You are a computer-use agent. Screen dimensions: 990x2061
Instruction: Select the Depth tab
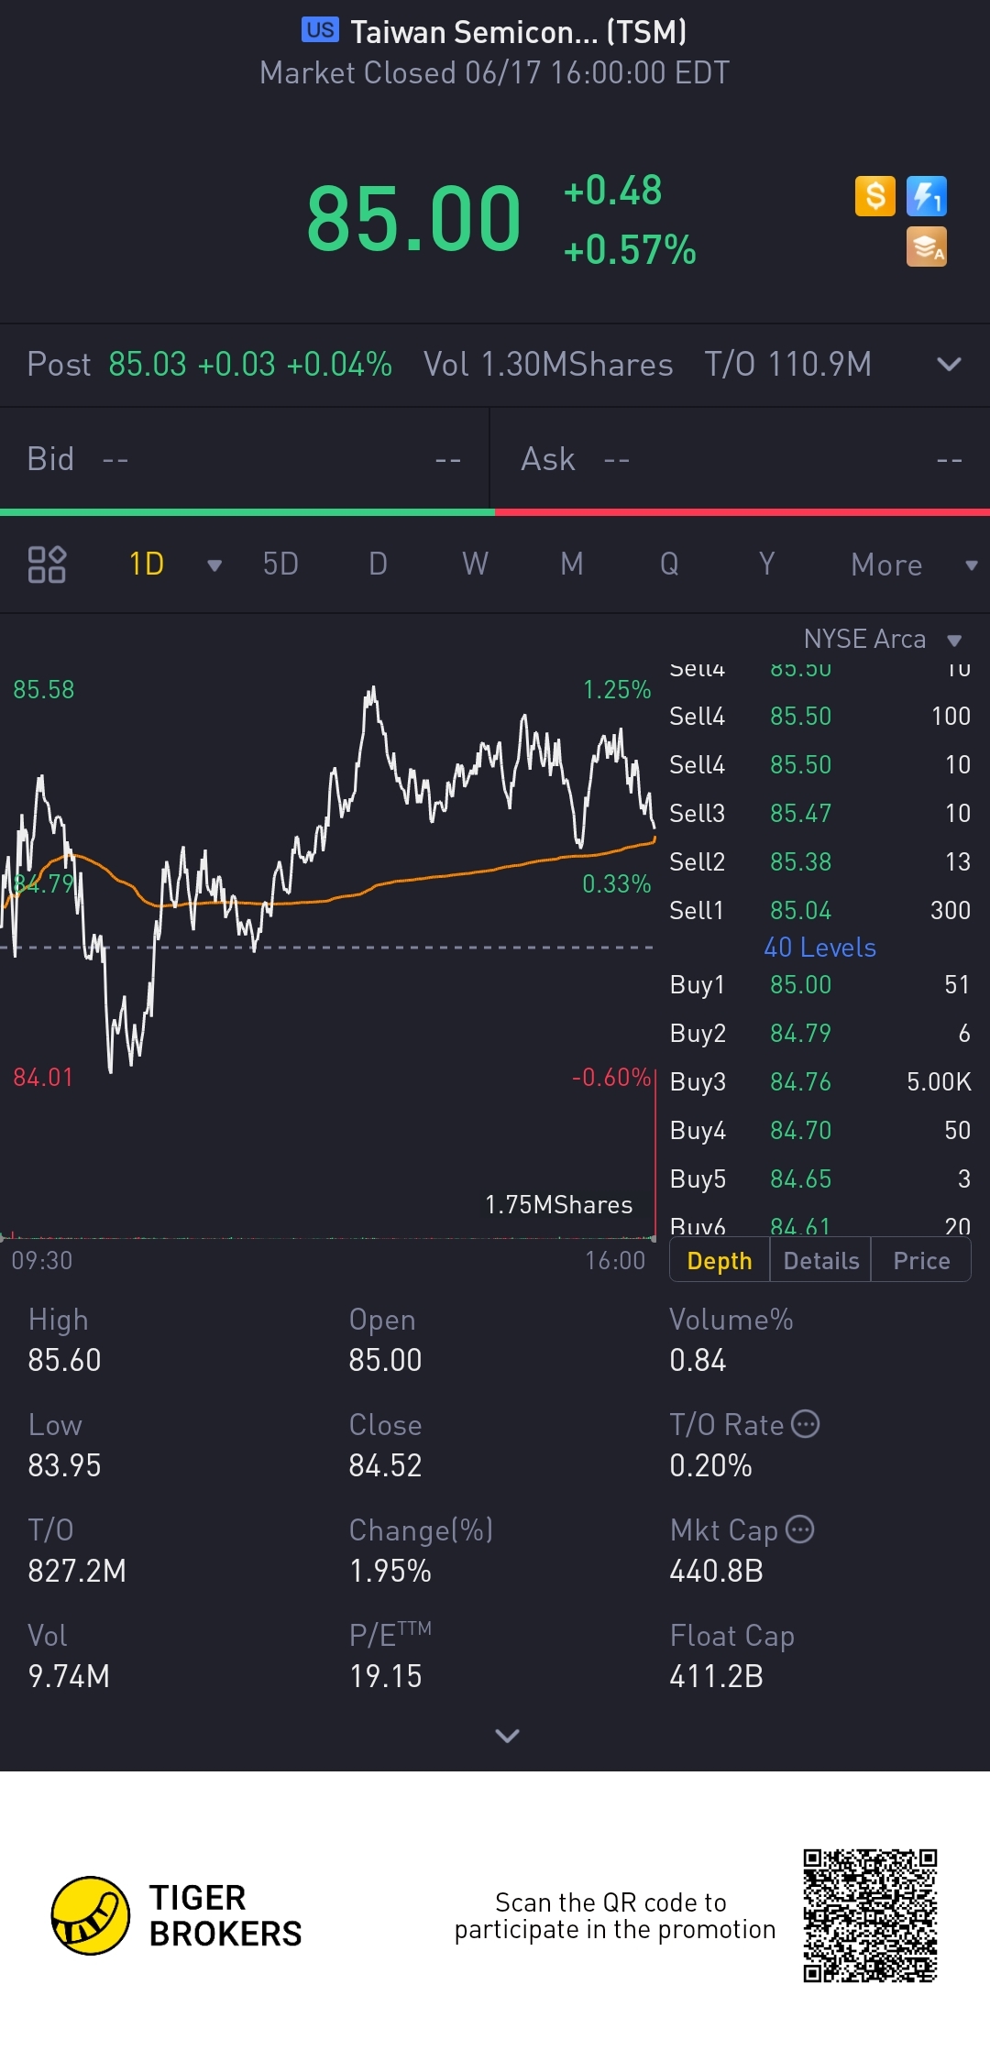[x=720, y=1261]
